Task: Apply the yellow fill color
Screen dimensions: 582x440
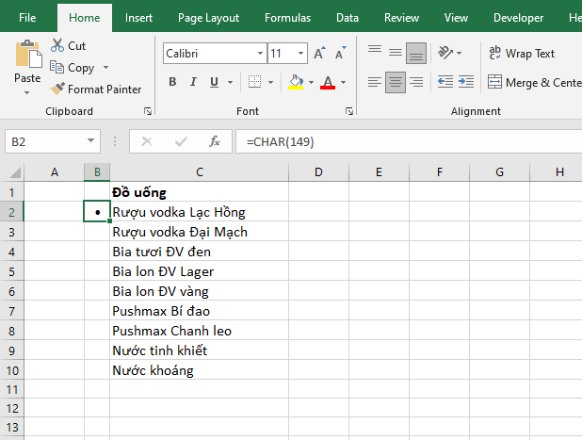Action: tap(296, 82)
